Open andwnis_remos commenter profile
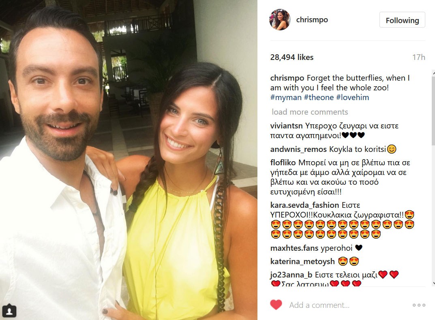This screenshot has height=320, width=435. pos(298,149)
